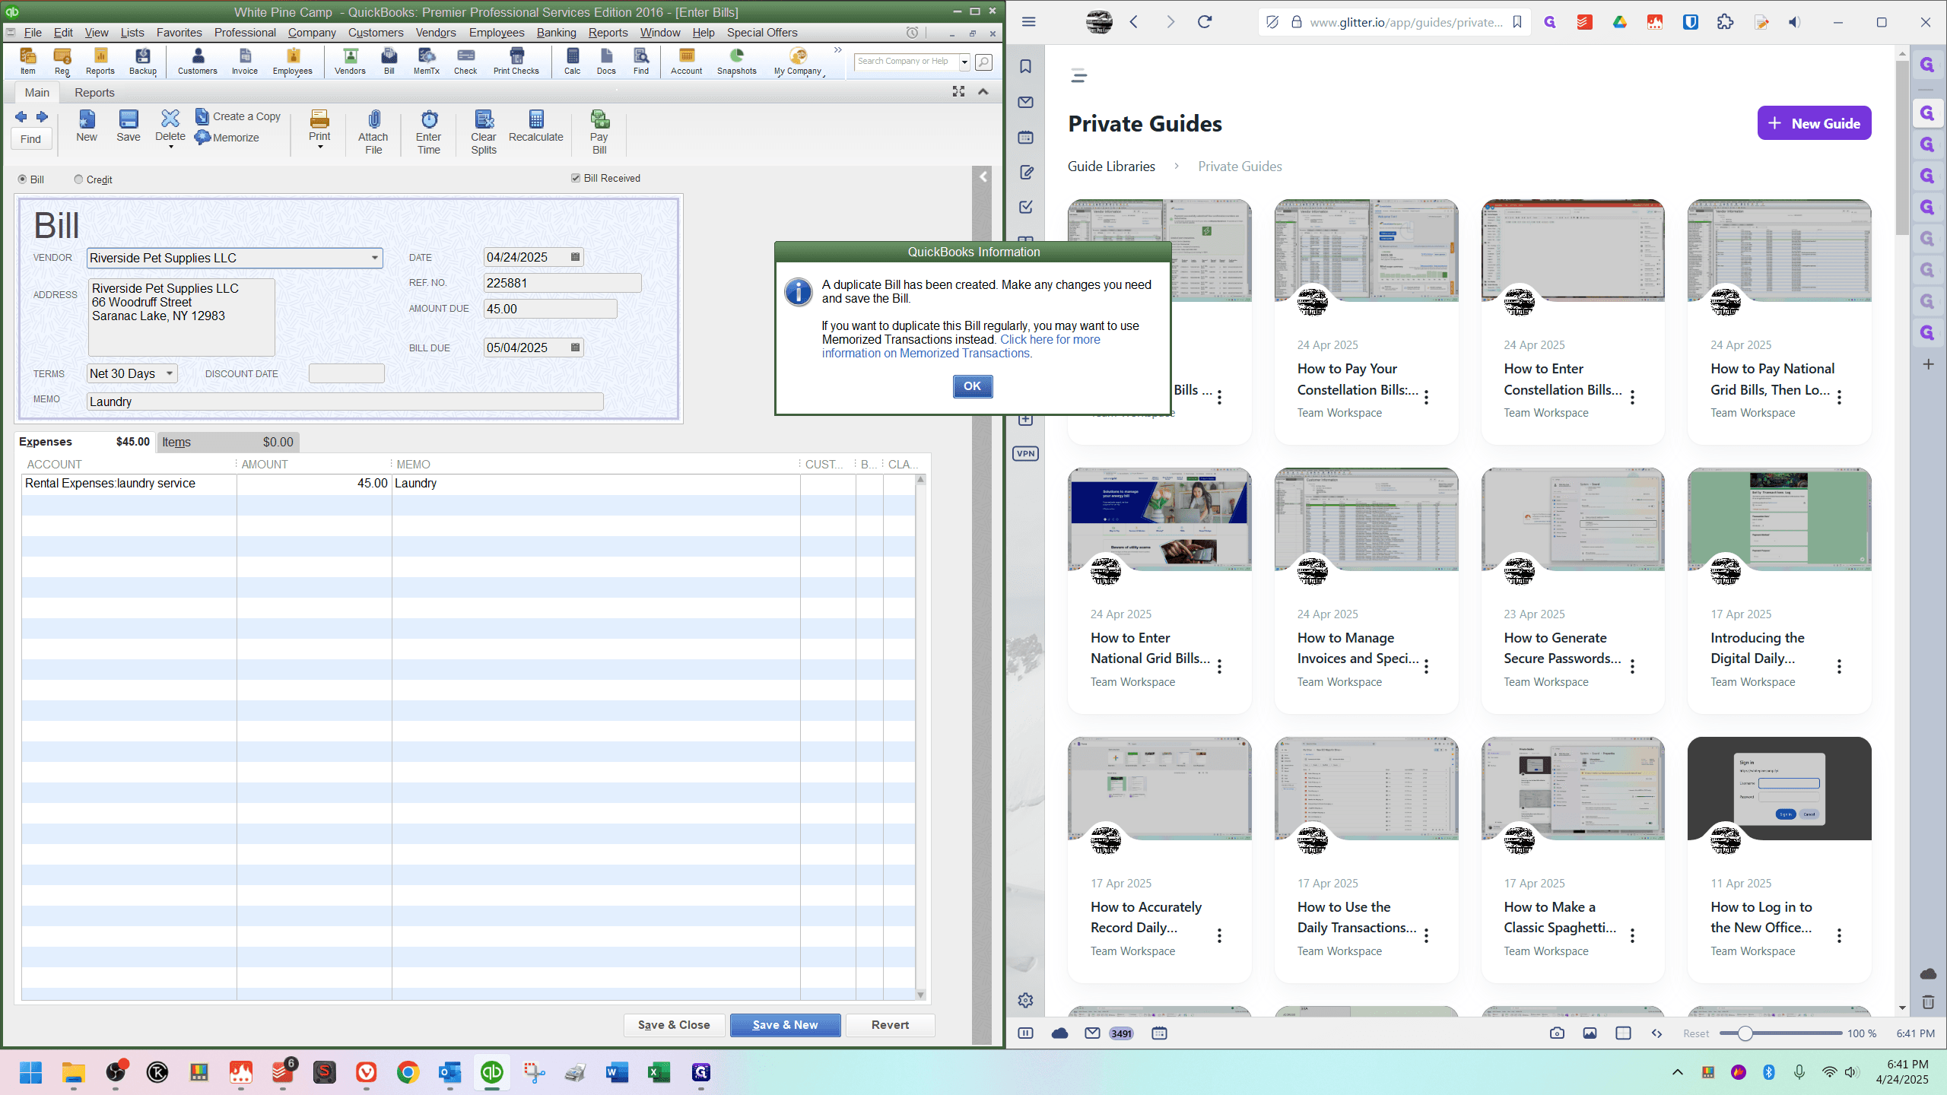The image size is (1947, 1095).
Task: Expand the history side panel arrow
Action: click(x=983, y=177)
